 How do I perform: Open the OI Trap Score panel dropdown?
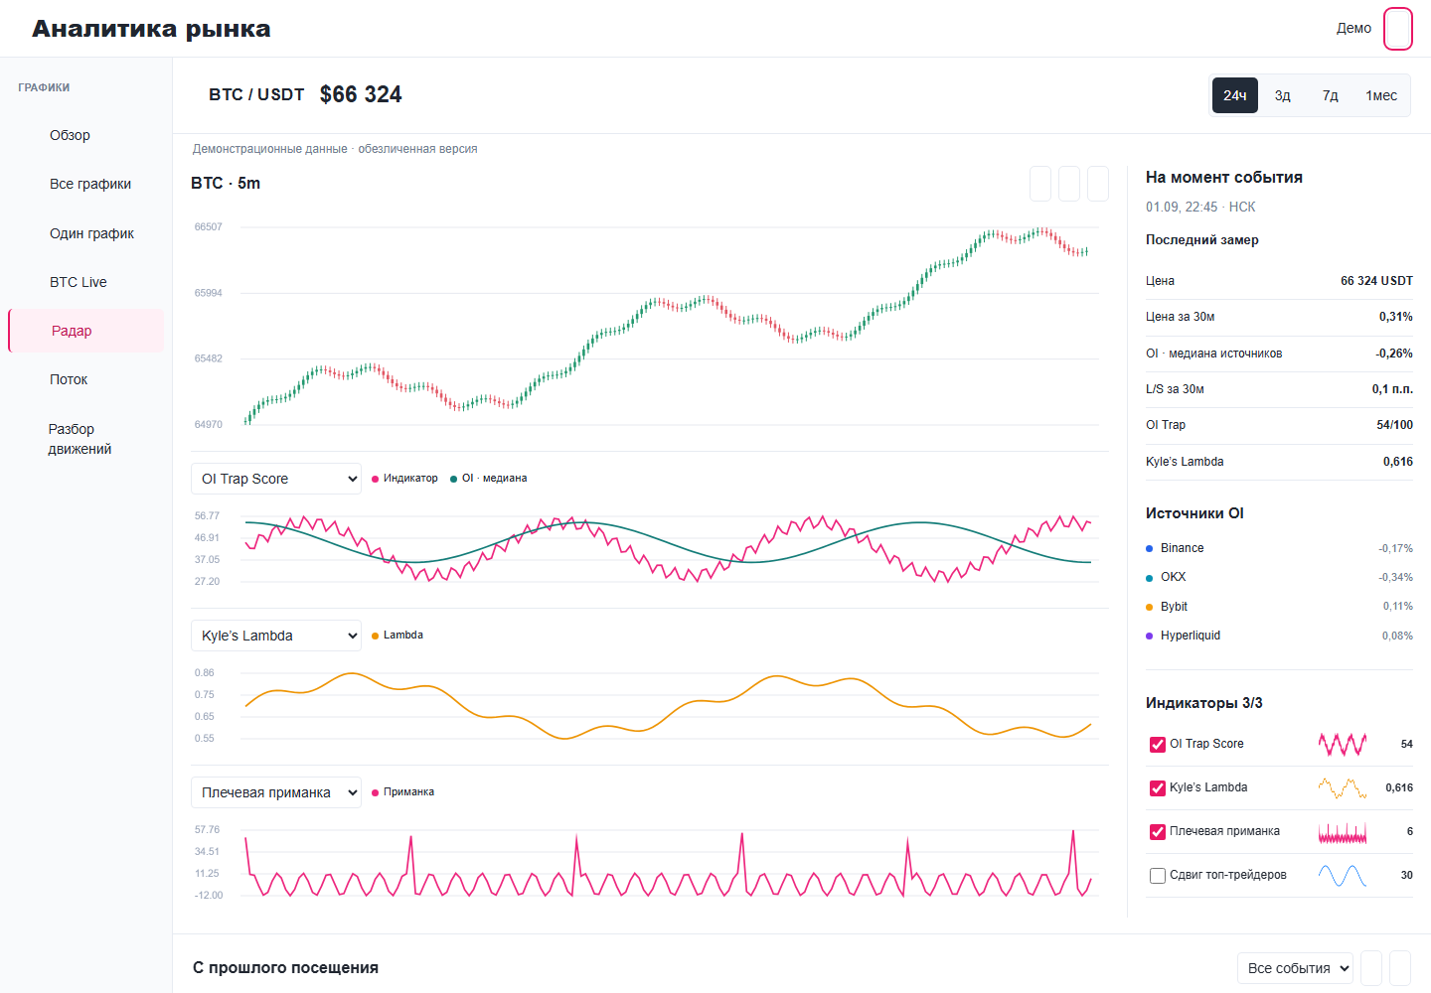(276, 479)
